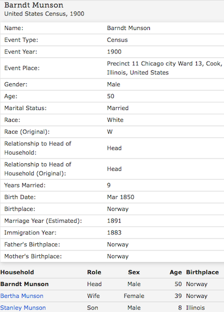Open Bertha Munson's record link
The height and width of the screenshot is (312, 224).
click(x=22, y=296)
